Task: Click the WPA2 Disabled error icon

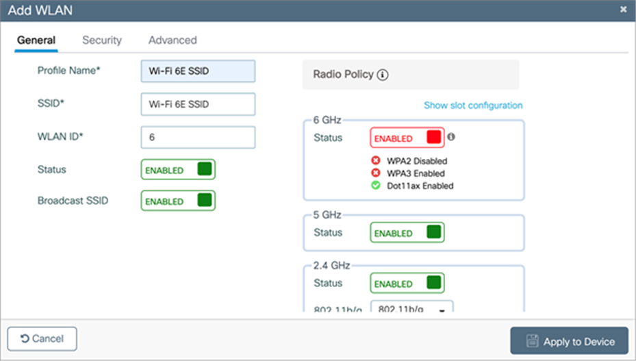Action: 376,160
